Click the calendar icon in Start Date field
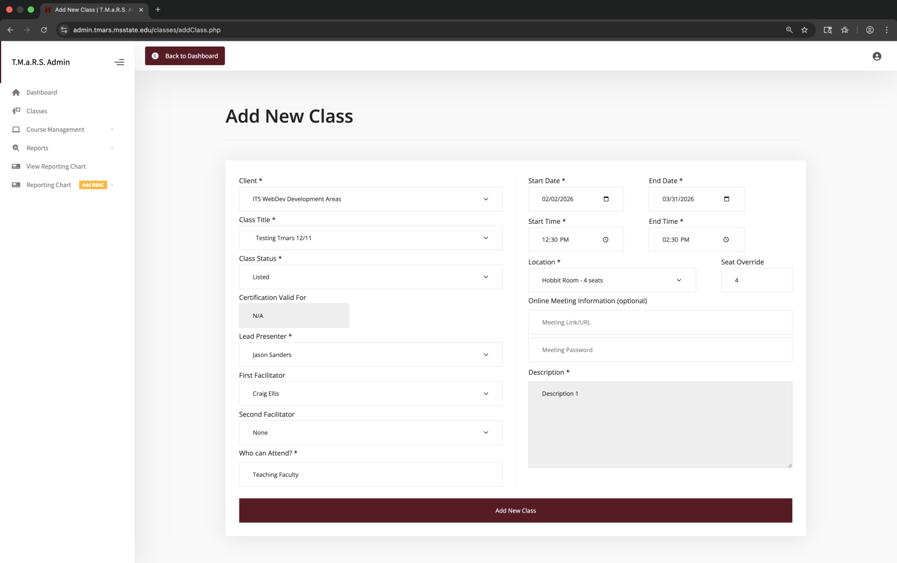The height and width of the screenshot is (563, 897). coord(606,198)
